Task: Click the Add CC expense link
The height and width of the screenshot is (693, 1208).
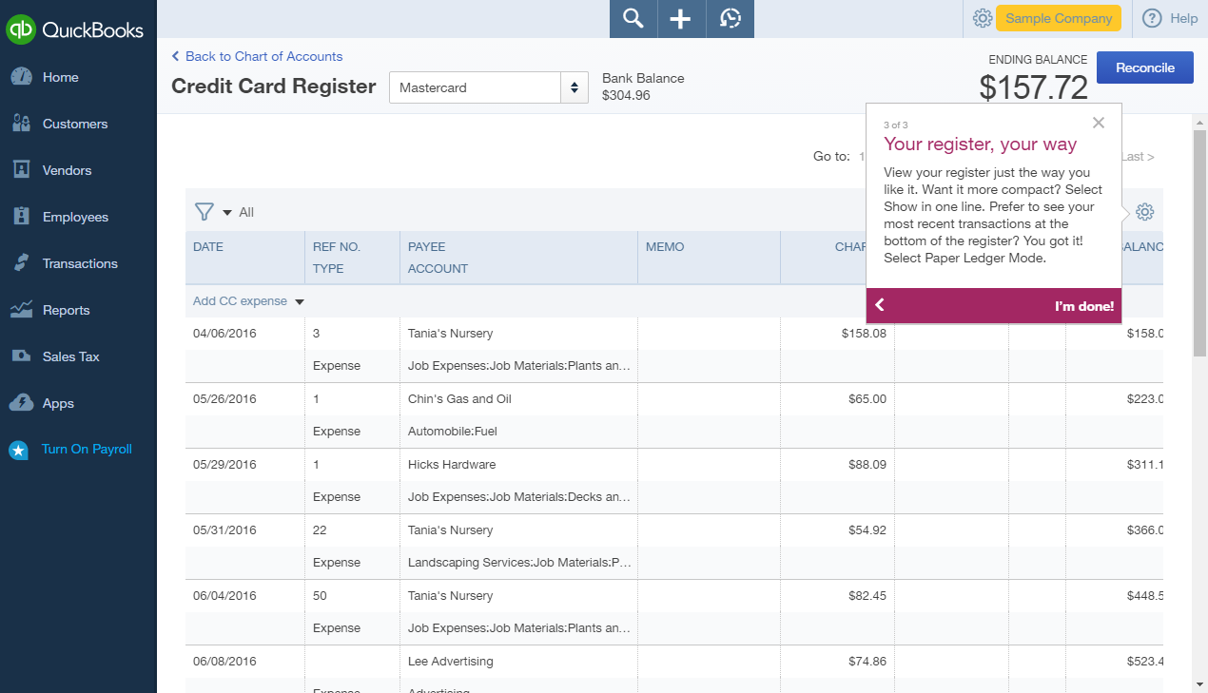Action: tap(240, 301)
